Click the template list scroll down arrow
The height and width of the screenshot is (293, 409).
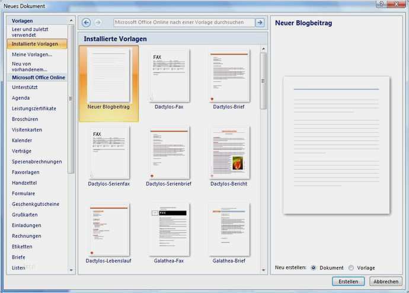click(x=263, y=270)
